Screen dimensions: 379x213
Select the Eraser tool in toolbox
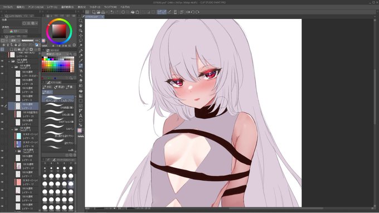(81, 80)
